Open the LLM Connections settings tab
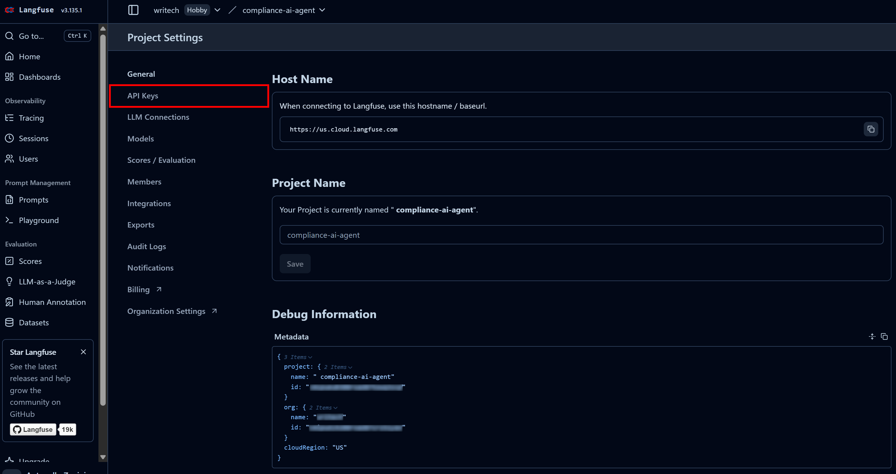 coord(158,117)
